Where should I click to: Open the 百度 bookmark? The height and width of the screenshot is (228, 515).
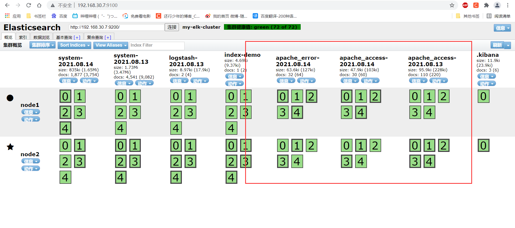pyautogui.click(x=59, y=16)
